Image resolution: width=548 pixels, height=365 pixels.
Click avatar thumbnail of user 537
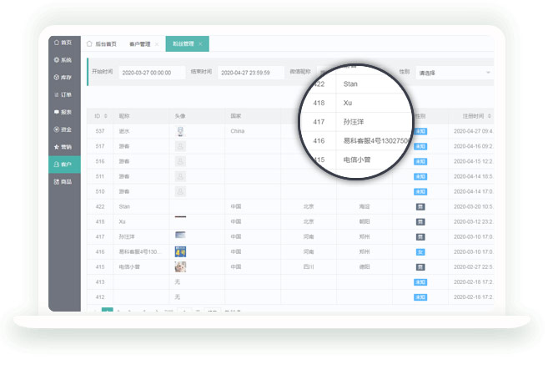click(x=180, y=131)
